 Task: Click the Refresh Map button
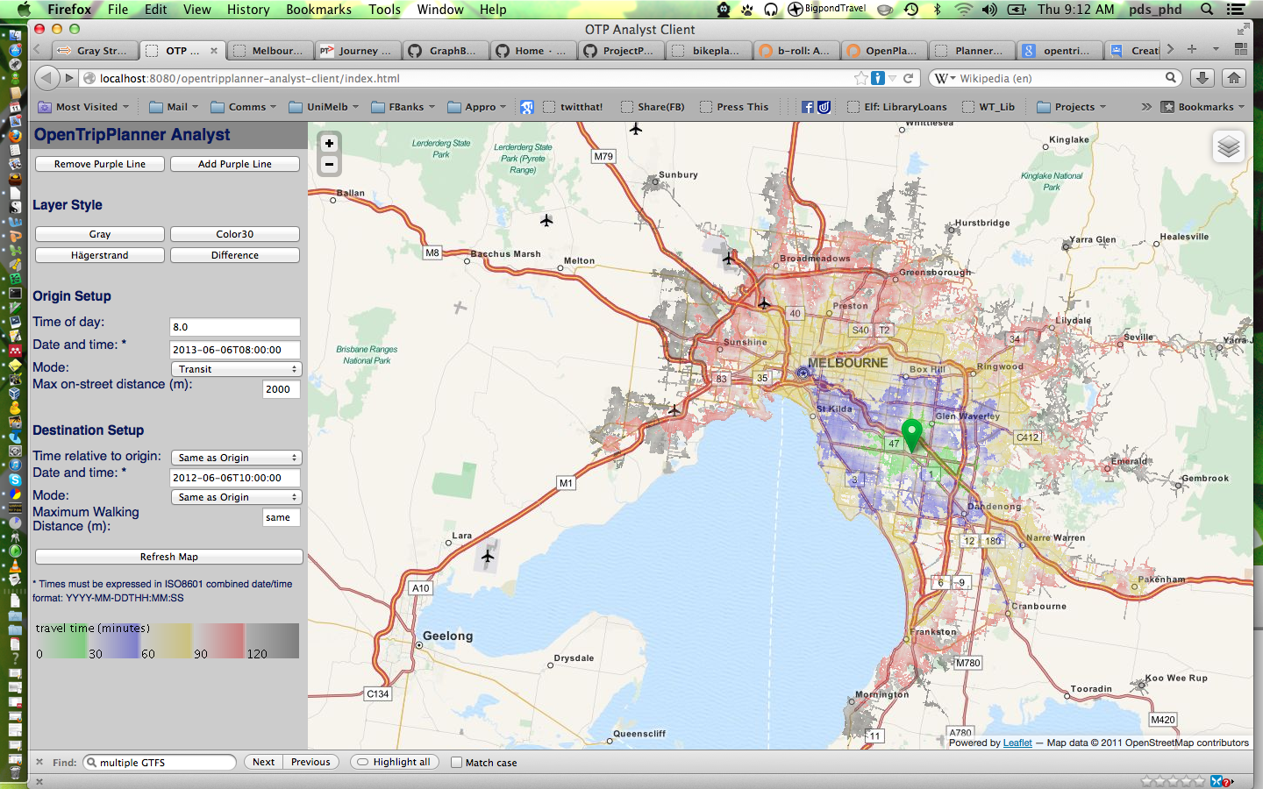[x=168, y=557]
